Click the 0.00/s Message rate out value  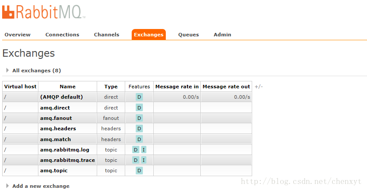click(242, 97)
